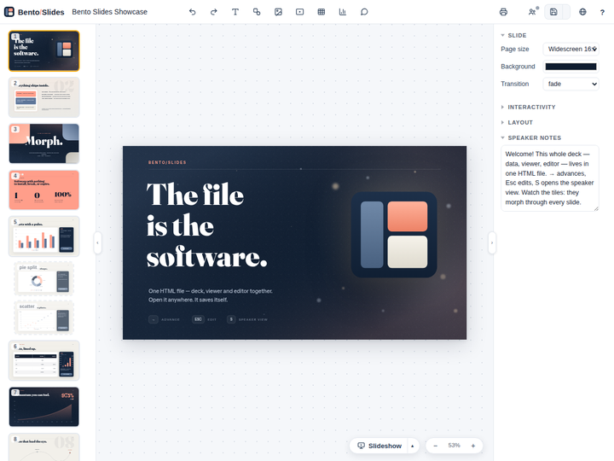
Task: Open slideshow options arrow menu
Action: pyautogui.click(x=413, y=446)
